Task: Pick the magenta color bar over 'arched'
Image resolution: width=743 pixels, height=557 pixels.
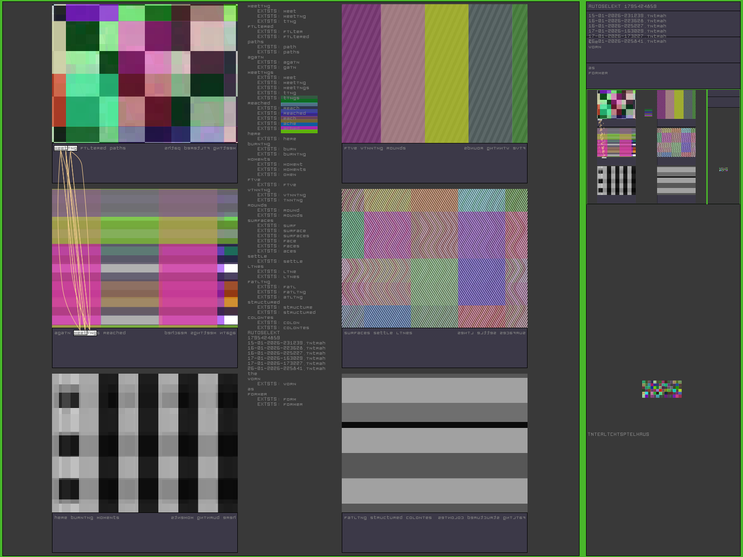Action: point(299,128)
